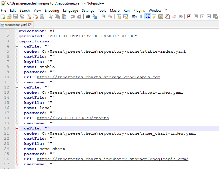
Task: Click the Save recorded macro icon
Action: [x=215, y=17]
